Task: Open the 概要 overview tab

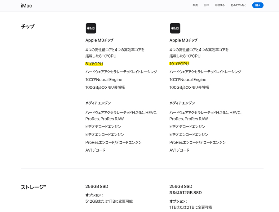Action: [x=195, y=5]
